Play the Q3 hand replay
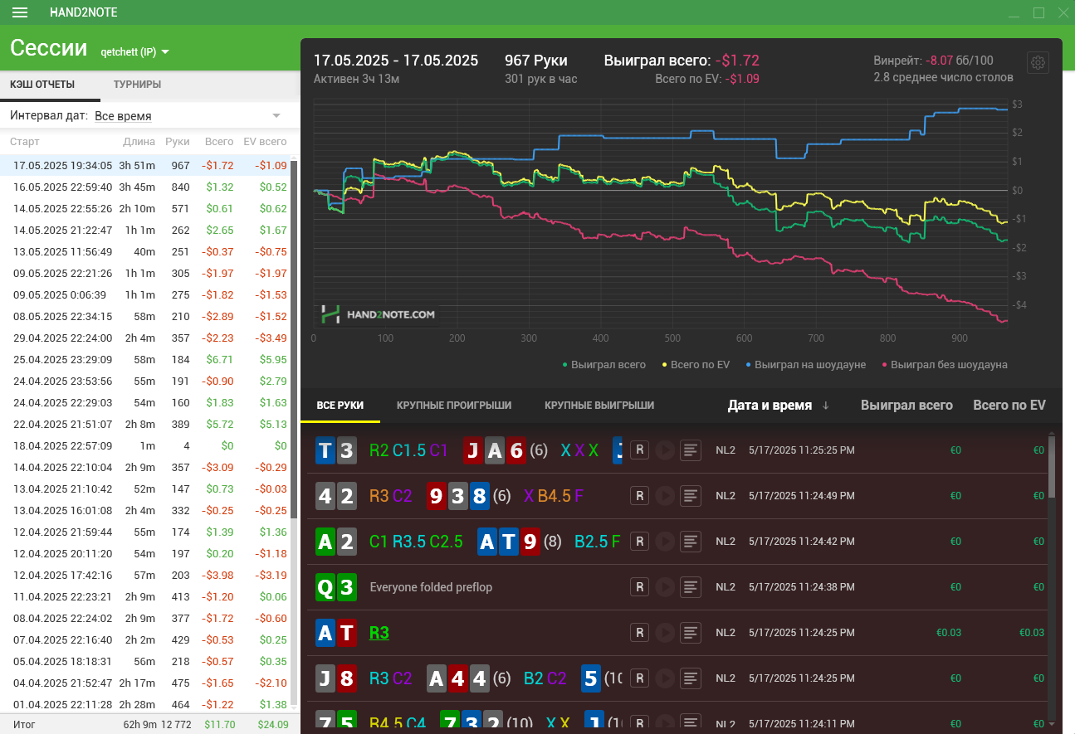 tap(664, 586)
